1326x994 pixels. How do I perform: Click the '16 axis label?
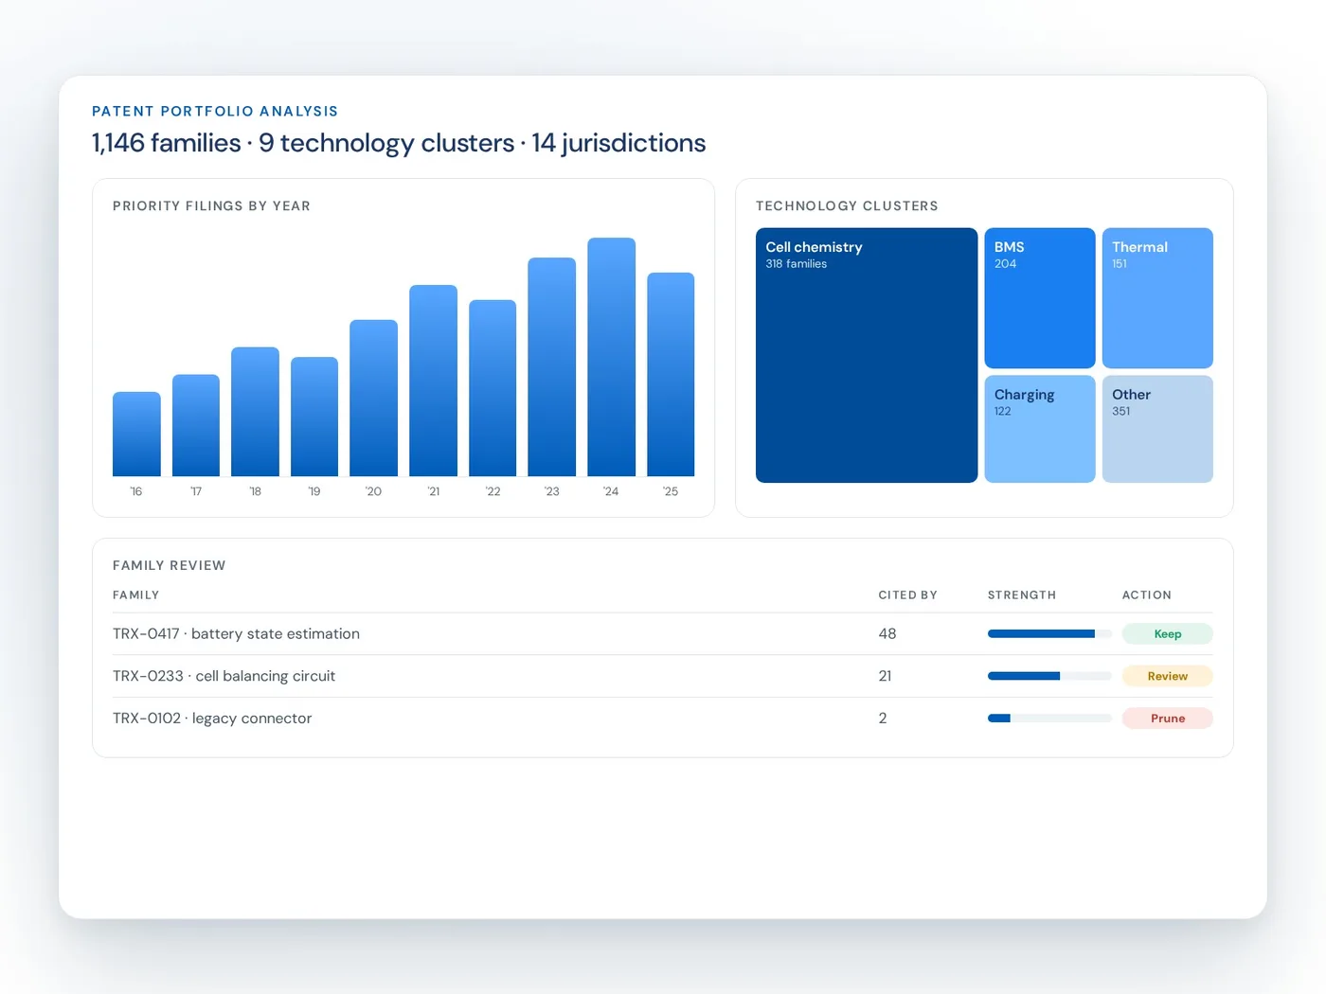tap(136, 491)
